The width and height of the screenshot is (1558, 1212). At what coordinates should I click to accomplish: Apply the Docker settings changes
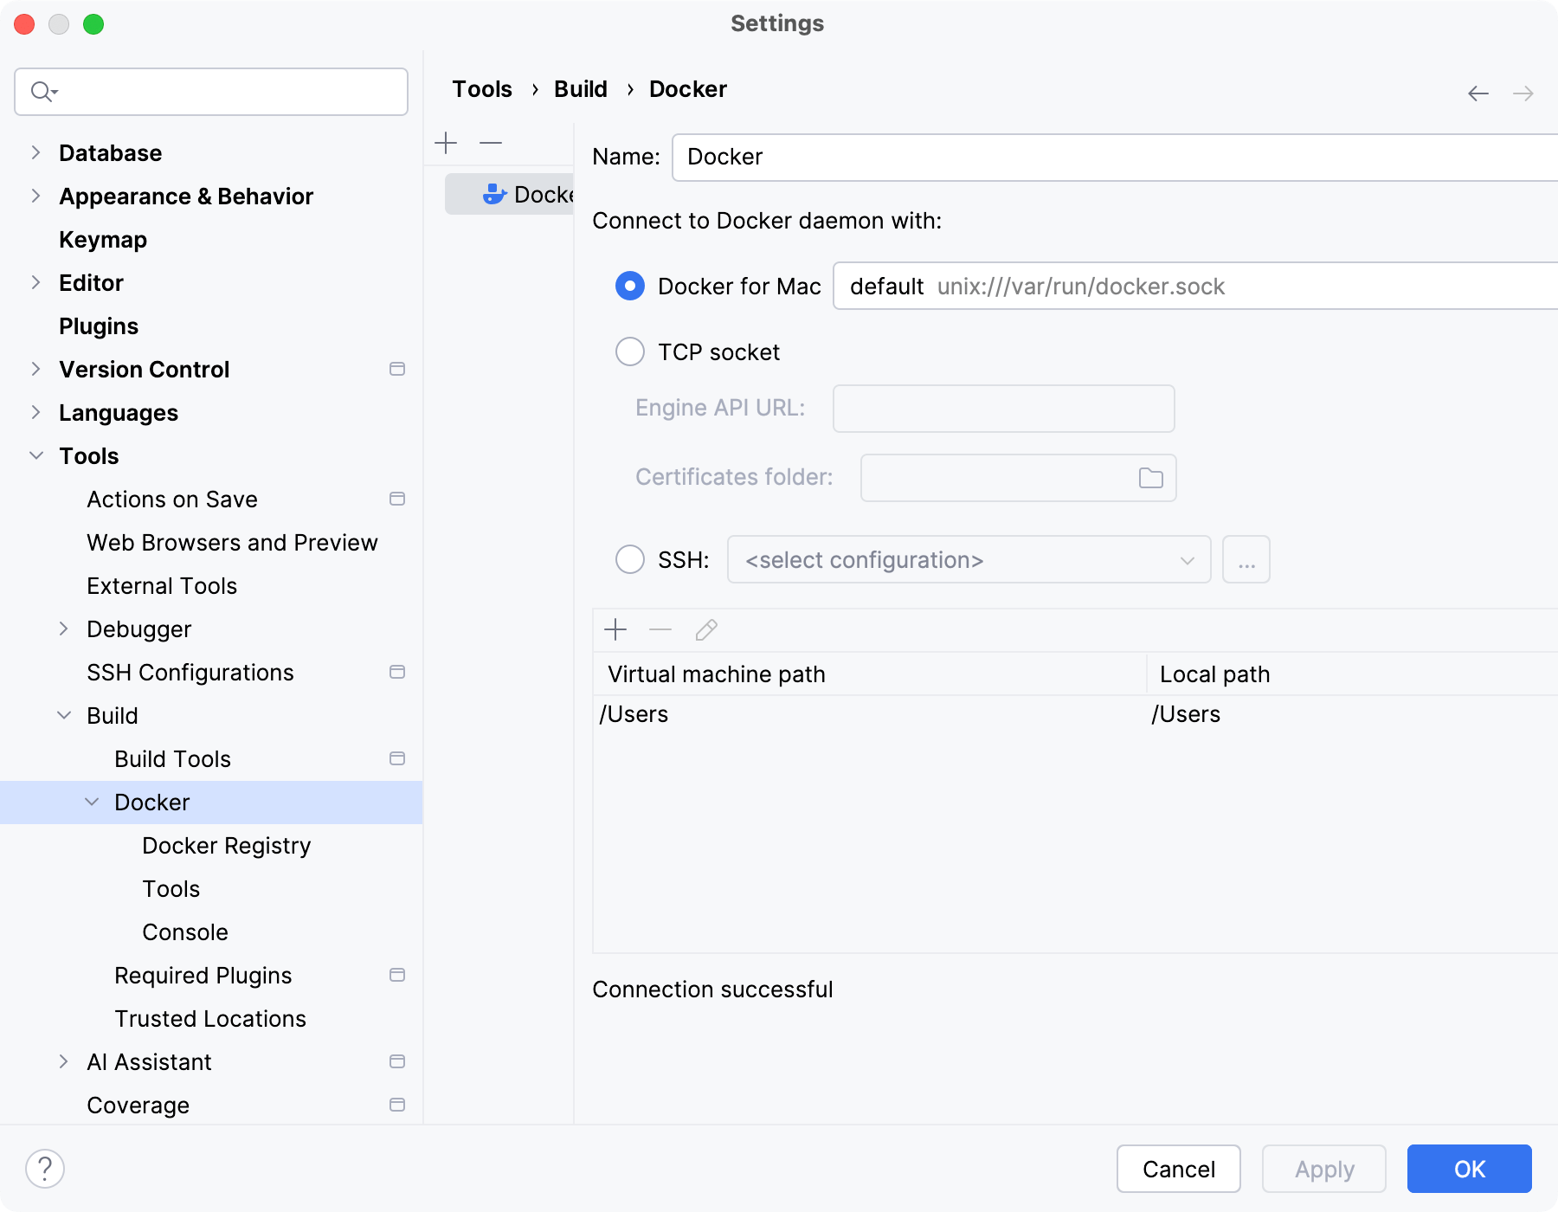pyautogui.click(x=1323, y=1169)
